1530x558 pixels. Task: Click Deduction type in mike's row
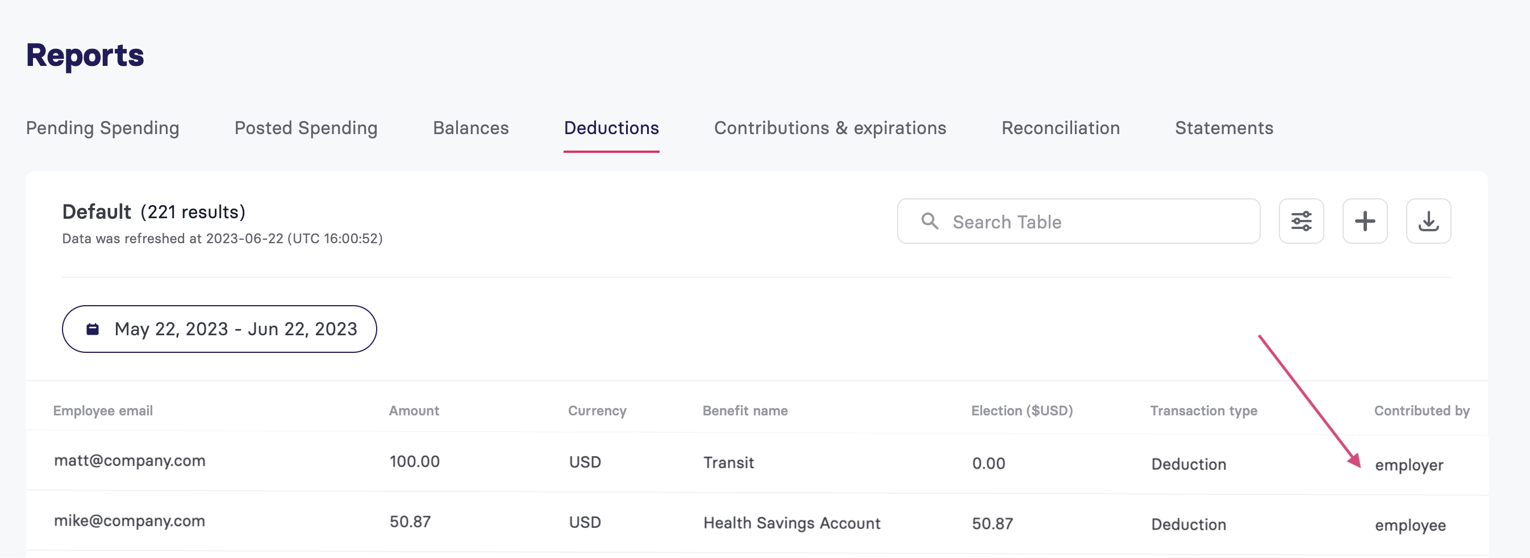tap(1189, 524)
